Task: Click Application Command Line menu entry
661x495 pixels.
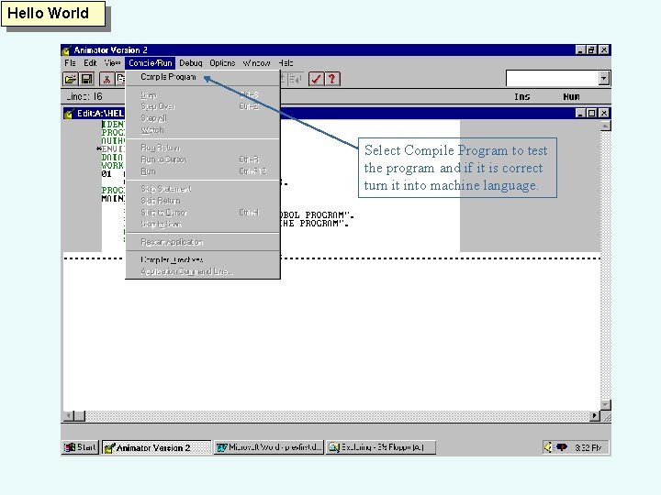Action: pyautogui.click(x=203, y=271)
